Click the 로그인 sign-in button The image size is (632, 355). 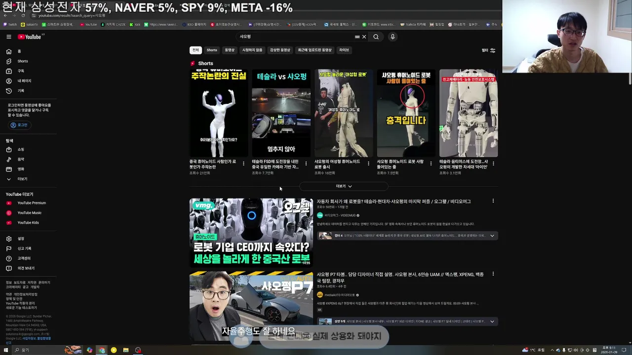20,125
